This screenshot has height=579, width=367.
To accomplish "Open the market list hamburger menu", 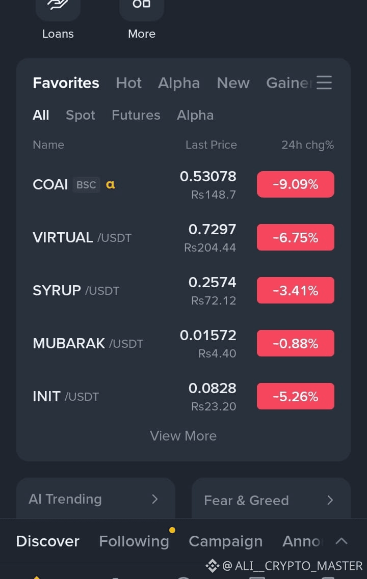I will coord(324,82).
